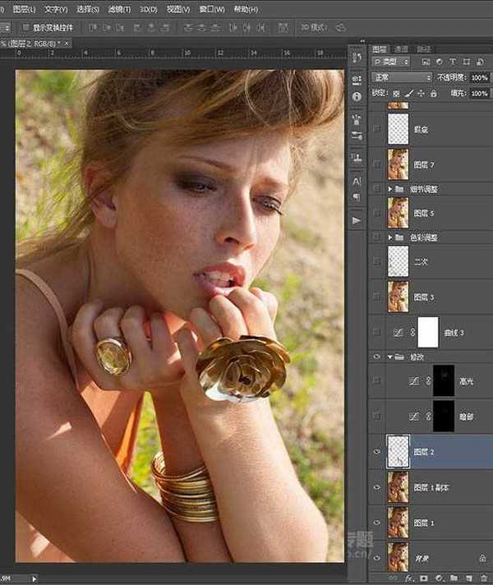The width and height of the screenshot is (493, 585).
Task: Open the blend mode dropdown 正常
Action: [x=402, y=77]
